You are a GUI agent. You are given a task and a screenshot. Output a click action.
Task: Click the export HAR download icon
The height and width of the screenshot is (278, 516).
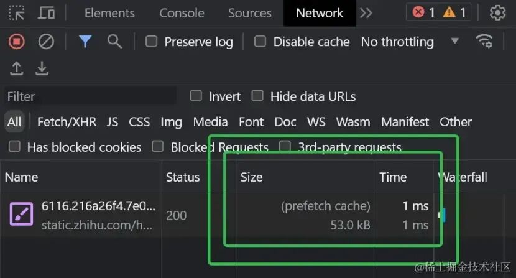(42, 68)
